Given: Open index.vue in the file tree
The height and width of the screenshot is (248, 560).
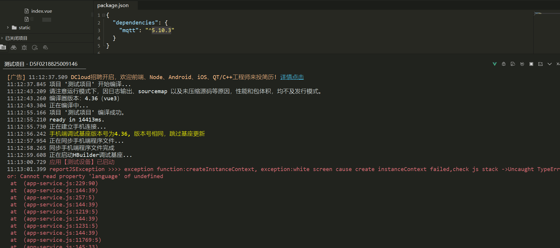Looking at the screenshot, I should [x=42, y=11].
